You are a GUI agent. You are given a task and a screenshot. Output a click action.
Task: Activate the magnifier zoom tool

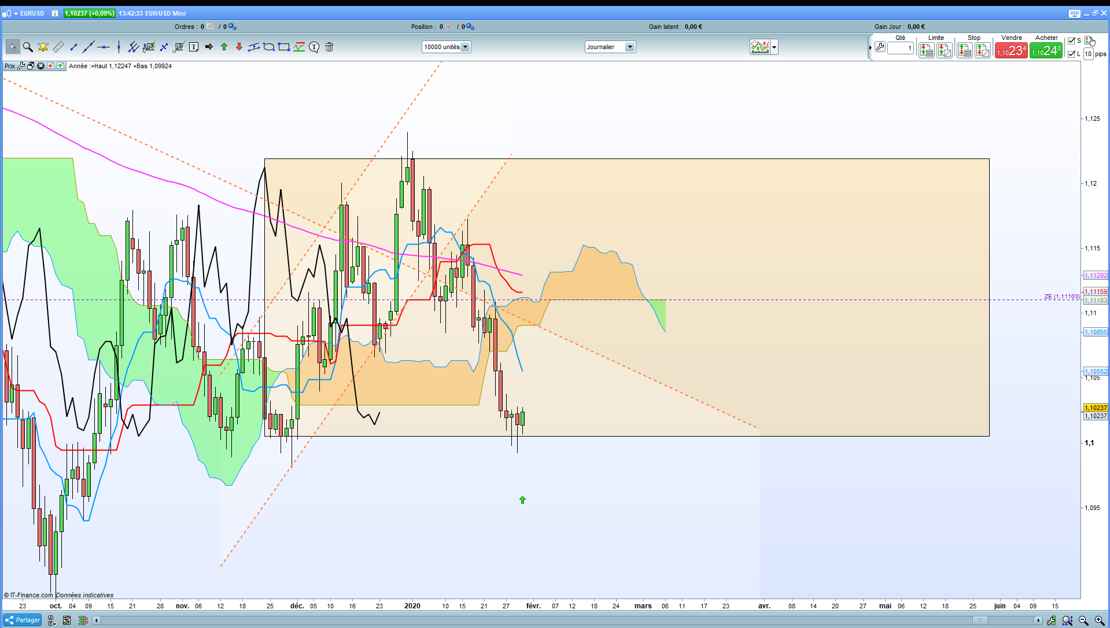pyautogui.click(x=28, y=47)
